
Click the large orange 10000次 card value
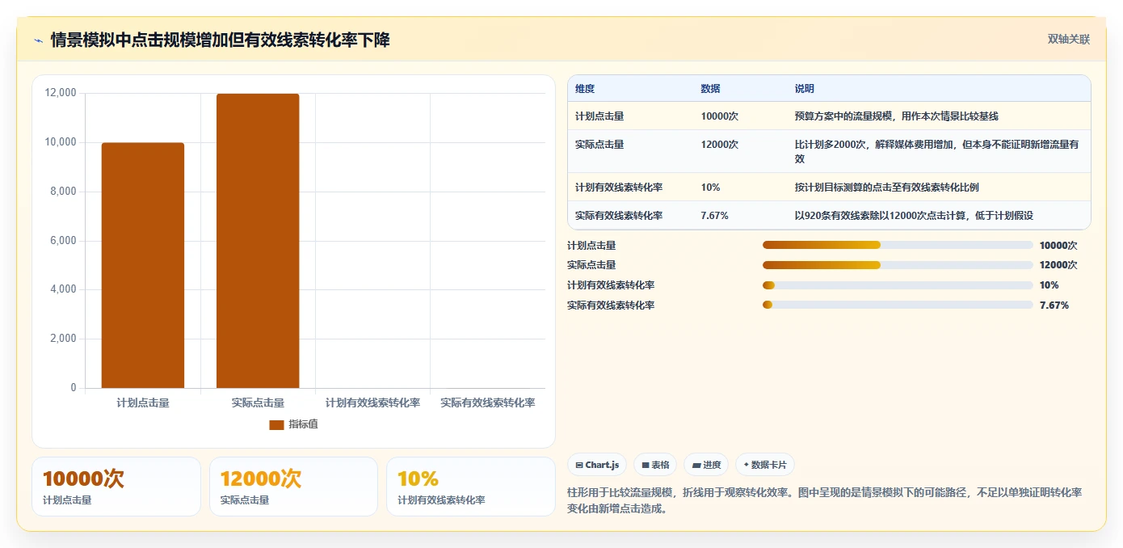point(83,478)
